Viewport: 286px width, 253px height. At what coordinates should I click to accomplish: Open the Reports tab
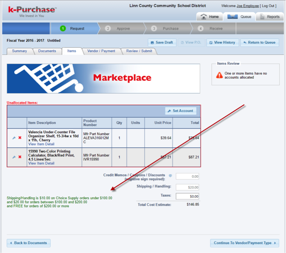pos(270,17)
